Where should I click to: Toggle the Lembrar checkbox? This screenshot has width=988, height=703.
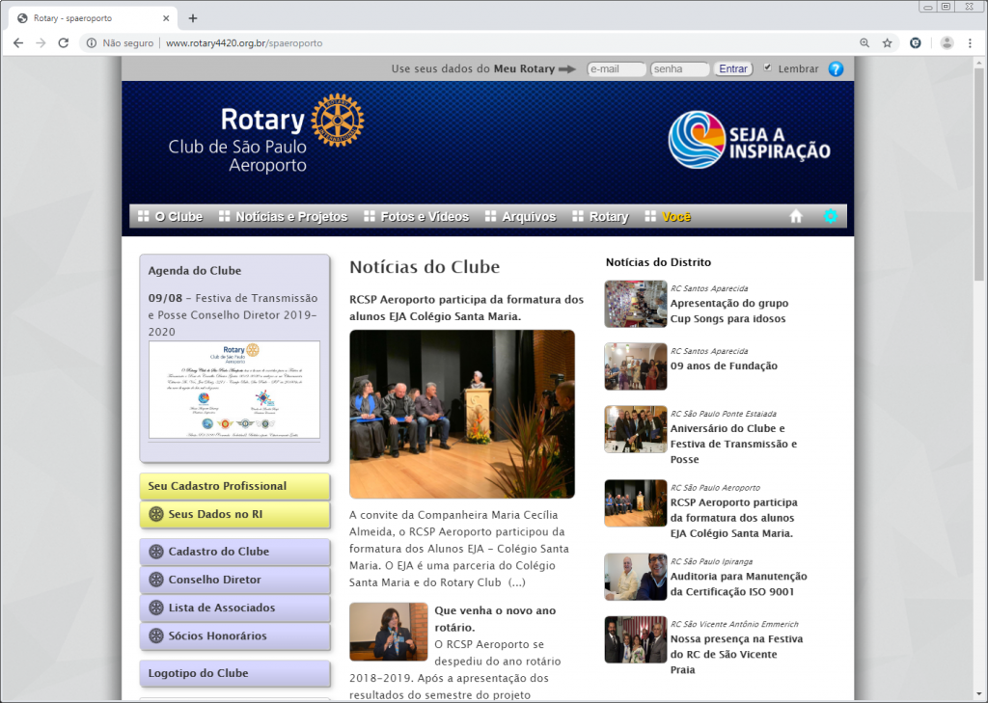pos(768,68)
